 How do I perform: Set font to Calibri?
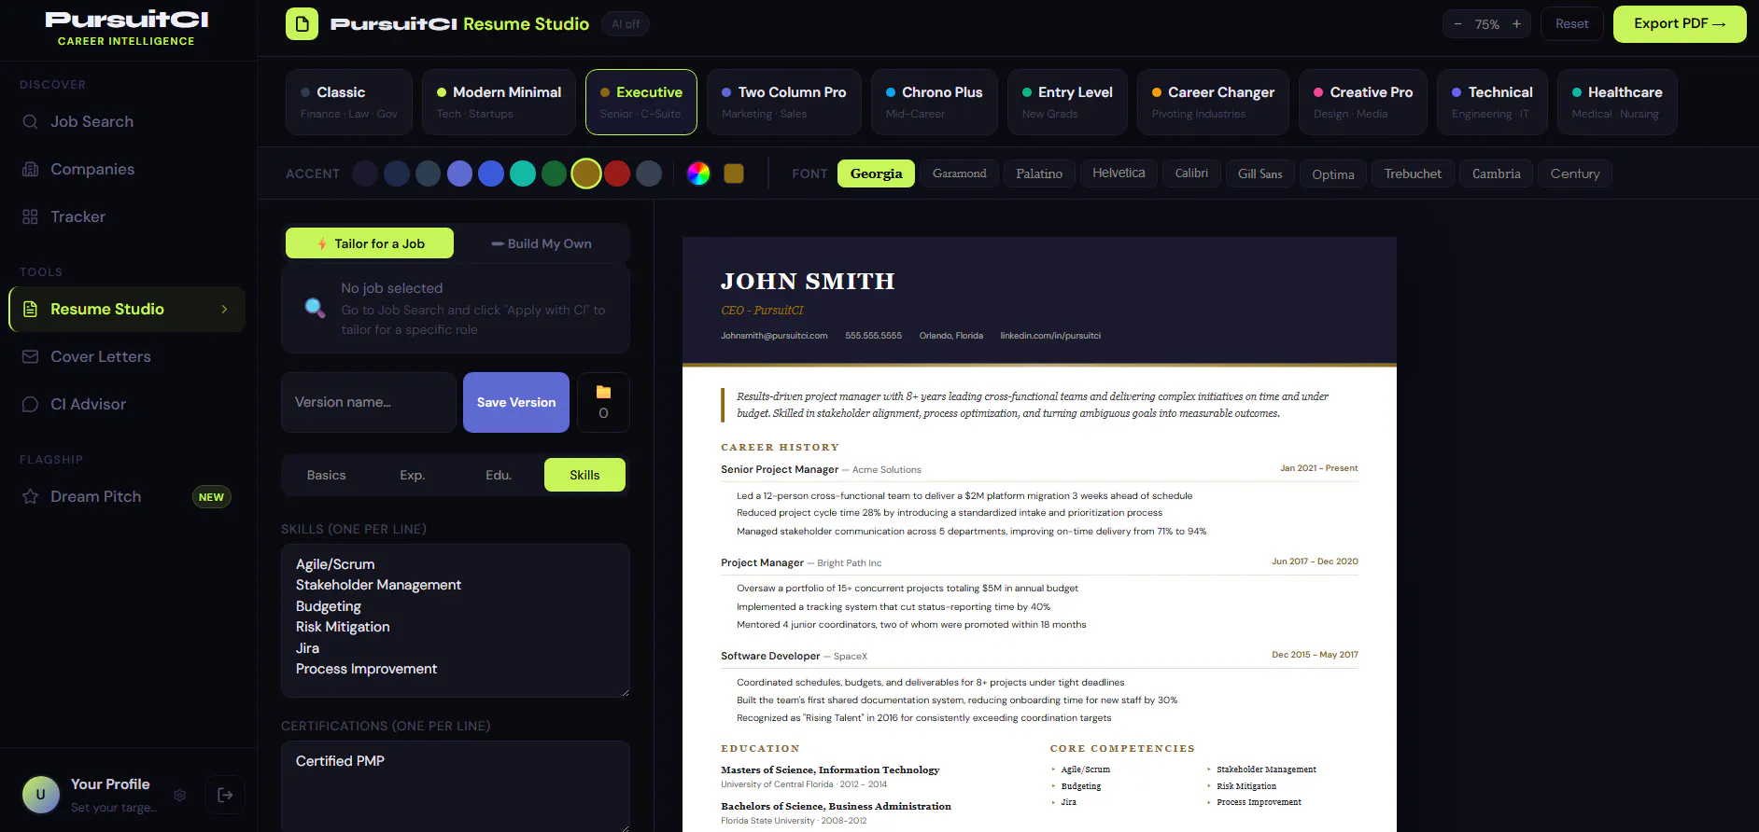(x=1191, y=173)
